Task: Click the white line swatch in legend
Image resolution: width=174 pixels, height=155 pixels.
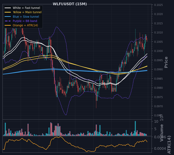Action: coord(8,8)
